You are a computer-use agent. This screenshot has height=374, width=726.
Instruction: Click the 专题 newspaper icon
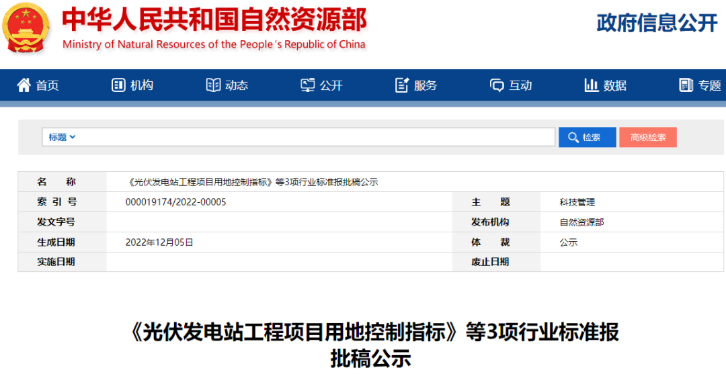click(x=686, y=85)
